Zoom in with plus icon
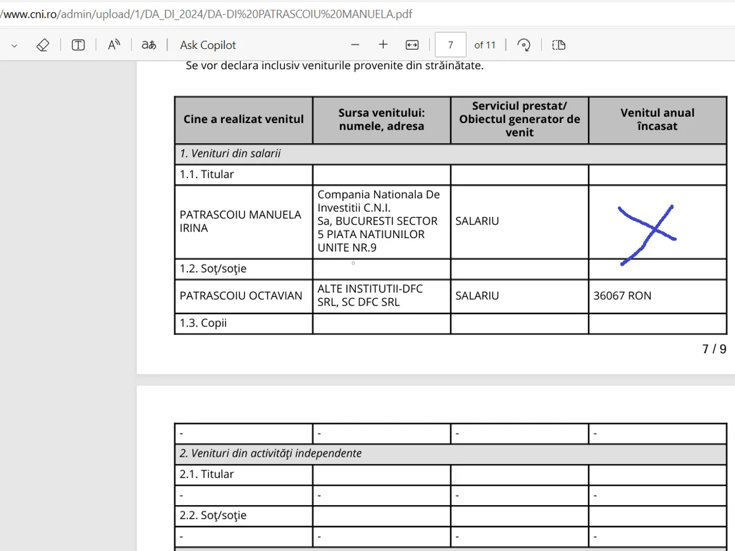Image resolution: width=735 pixels, height=551 pixels. [x=383, y=45]
